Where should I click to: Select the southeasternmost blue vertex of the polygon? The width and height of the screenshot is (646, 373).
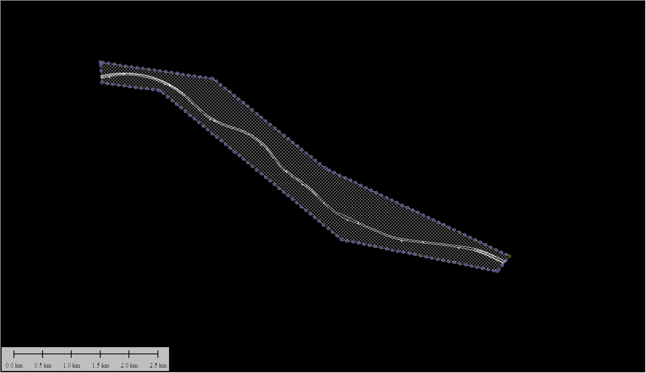(498, 271)
